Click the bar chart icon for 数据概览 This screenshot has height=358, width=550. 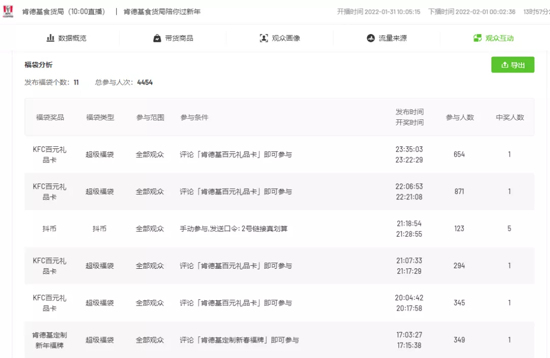point(50,38)
